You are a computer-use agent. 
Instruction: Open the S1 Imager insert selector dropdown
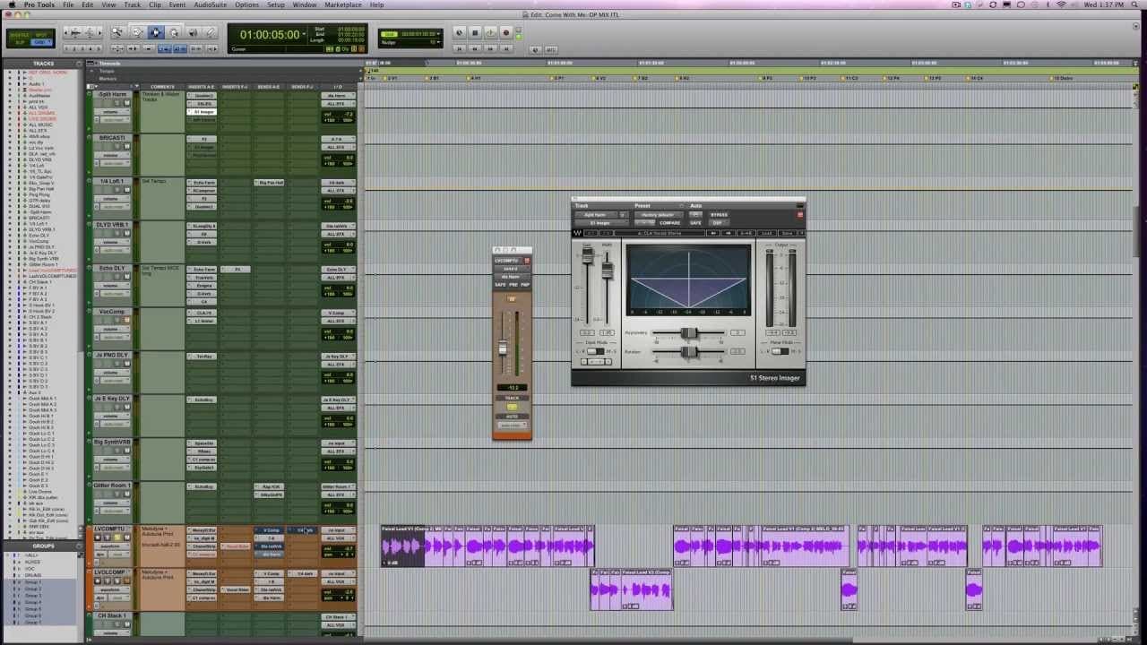coord(601,223)
